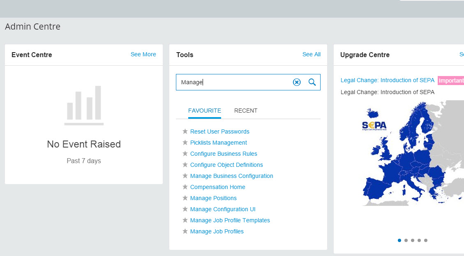Screen dimensions: 464x256
Task: Select third carousel dot in Upgrade Centre
Action: tap(413, 240)
